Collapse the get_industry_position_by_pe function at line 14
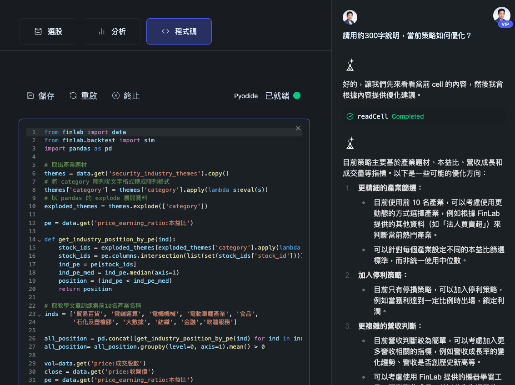 coord(39,240)
